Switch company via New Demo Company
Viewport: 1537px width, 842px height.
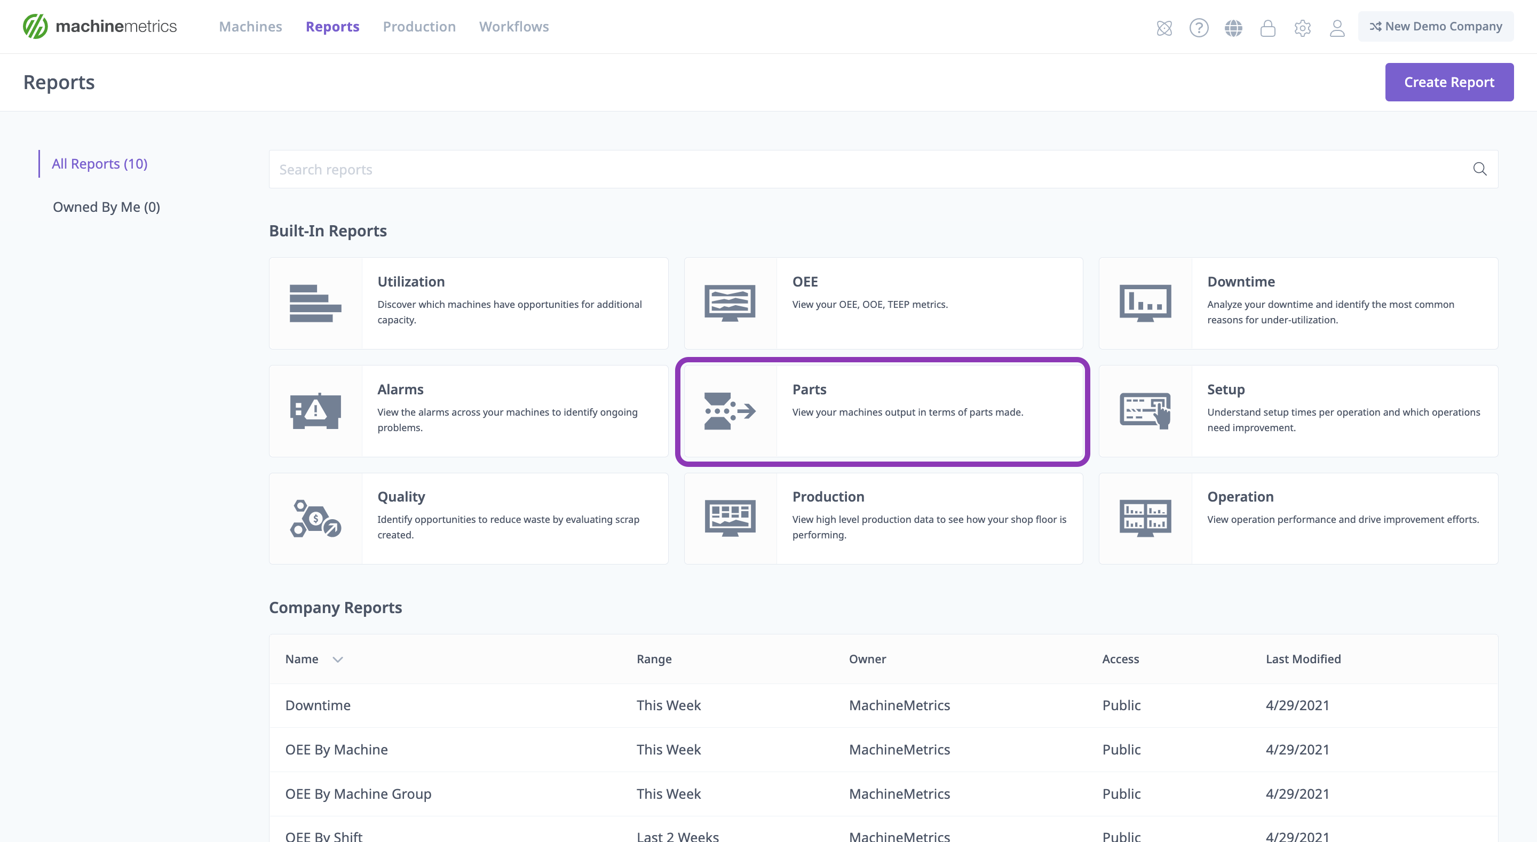[x=1436, y=26]
